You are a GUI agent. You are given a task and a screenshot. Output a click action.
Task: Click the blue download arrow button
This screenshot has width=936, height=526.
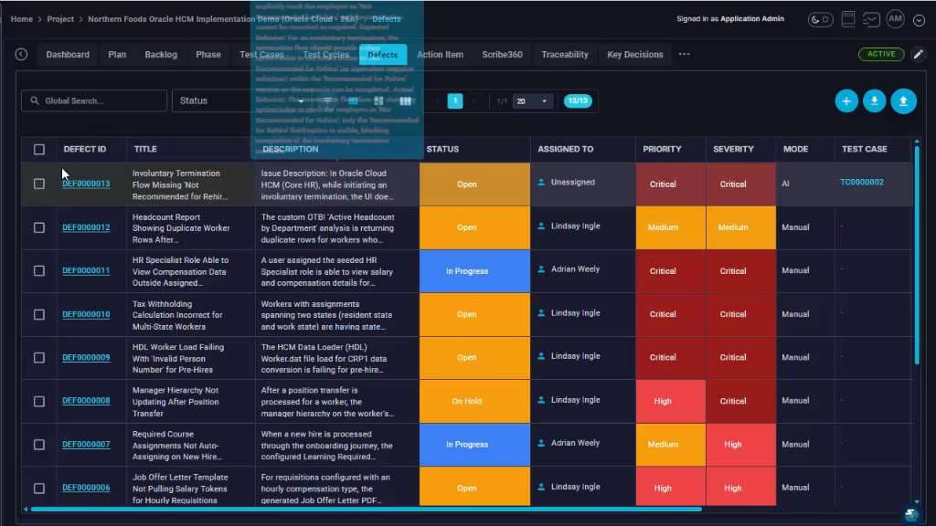[875, 101]
